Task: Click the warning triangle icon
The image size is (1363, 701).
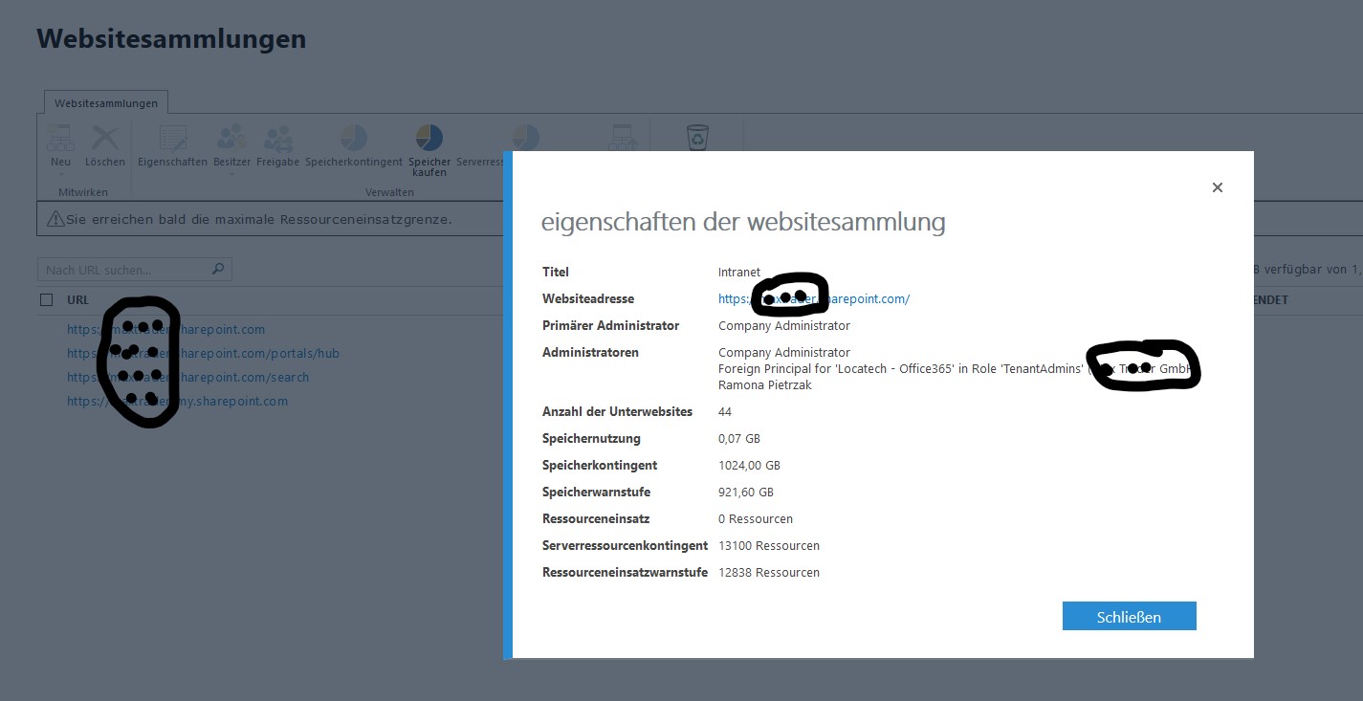Action: pos(55,219)
